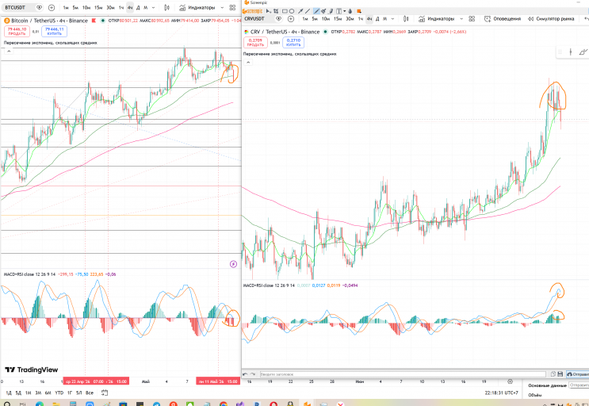Select the Screenpic highlighter marker tool
This screenshot has width=589, height=406.
(x=331, y=11)
